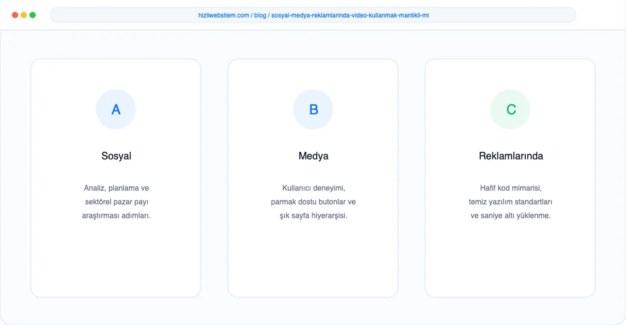Click the text 'Hafif kod mimarisi,'
Screen dimensions: 626x325
coord(511,188)
